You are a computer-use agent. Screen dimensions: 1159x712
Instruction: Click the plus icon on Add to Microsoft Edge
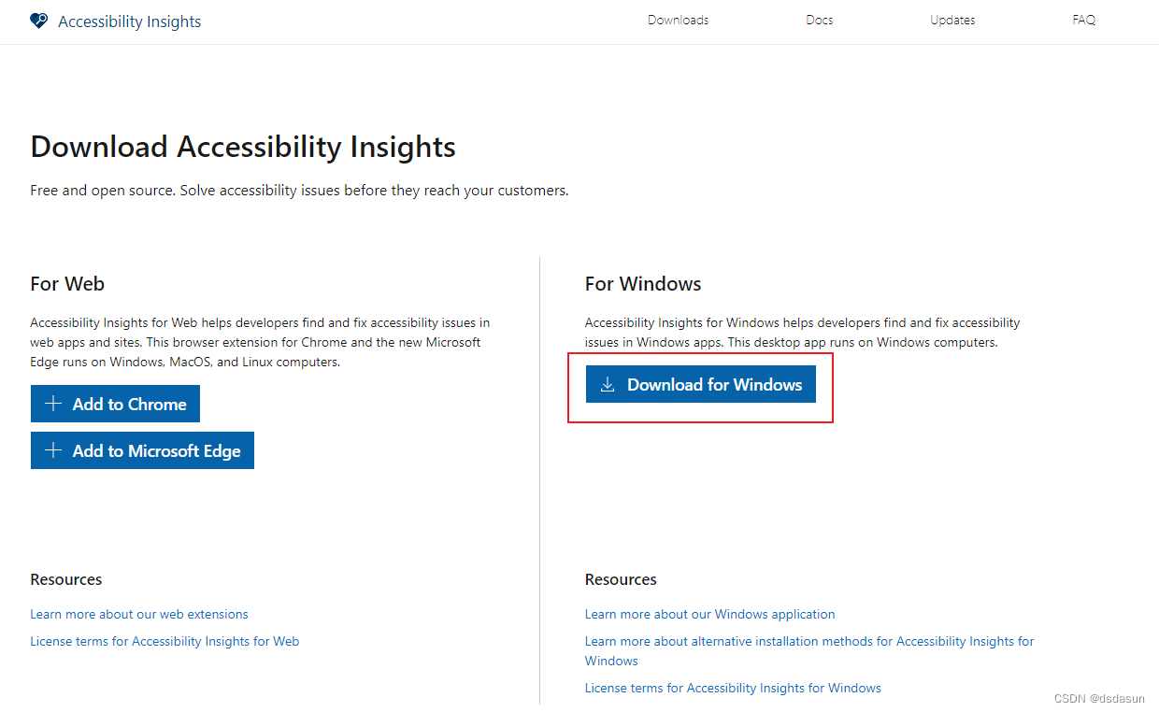[x=53, y=450]
